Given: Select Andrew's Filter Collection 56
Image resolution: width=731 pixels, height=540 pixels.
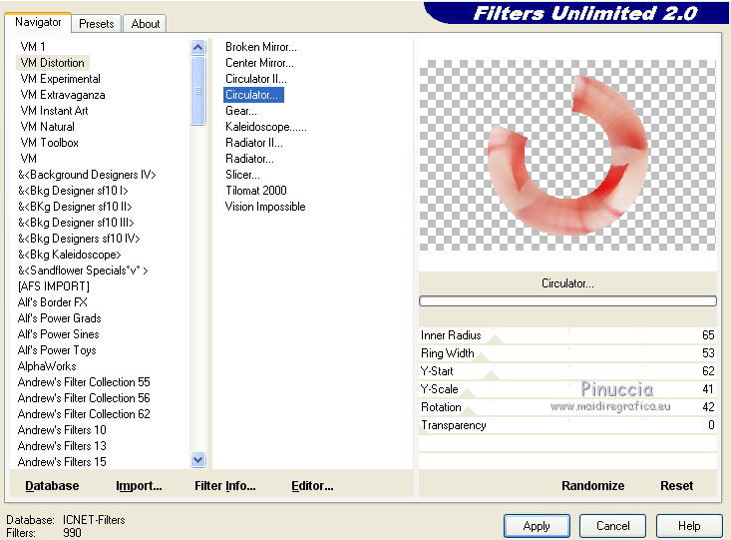Looking at the screenshot, I should 84,398.
